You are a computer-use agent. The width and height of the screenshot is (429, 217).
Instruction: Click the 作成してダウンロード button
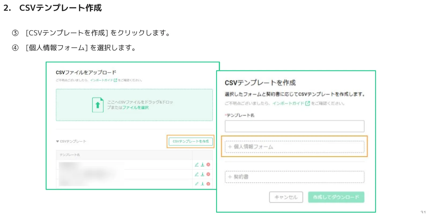click(x=336, y=197)
